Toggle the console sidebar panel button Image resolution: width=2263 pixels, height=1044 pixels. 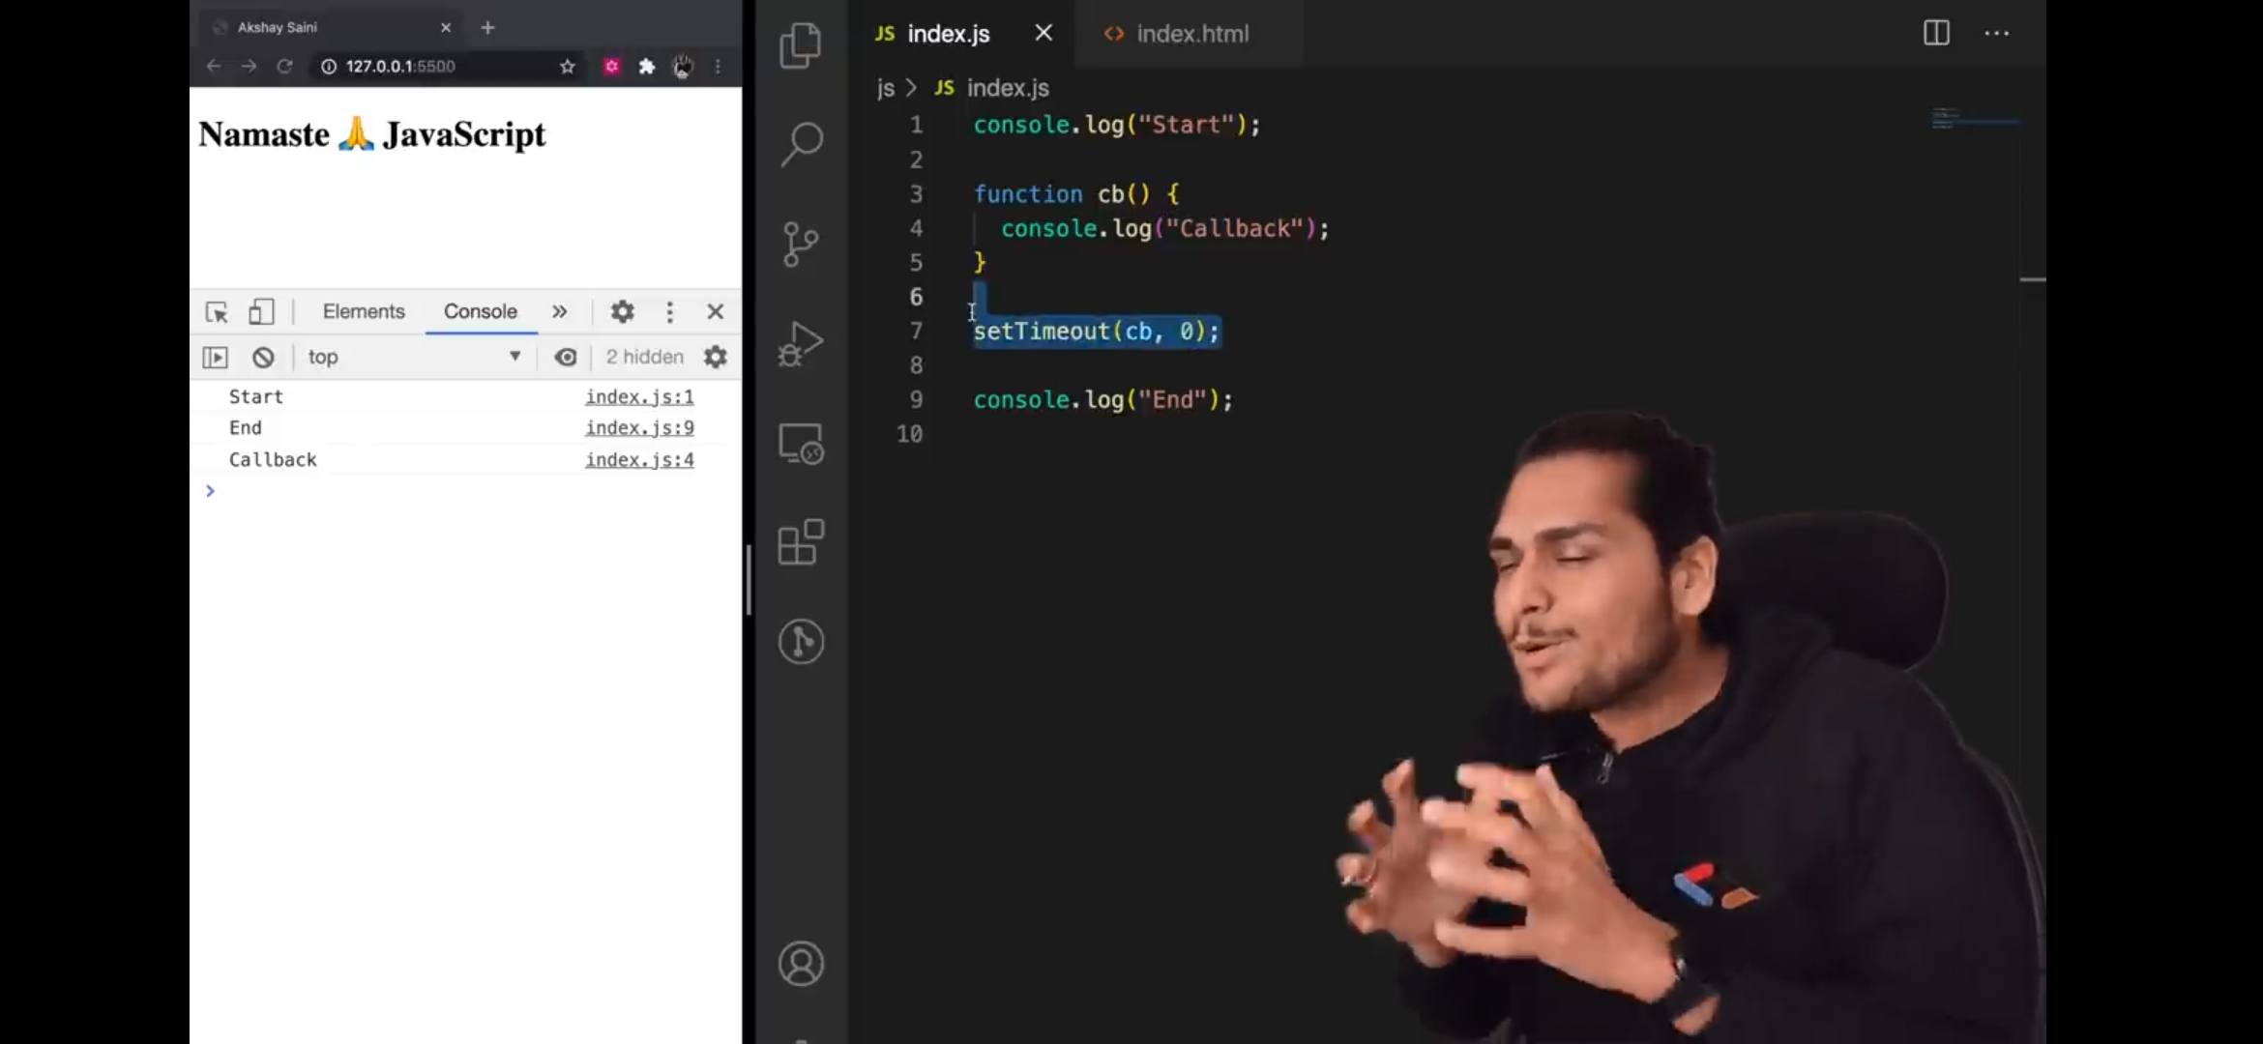[215, 358]
